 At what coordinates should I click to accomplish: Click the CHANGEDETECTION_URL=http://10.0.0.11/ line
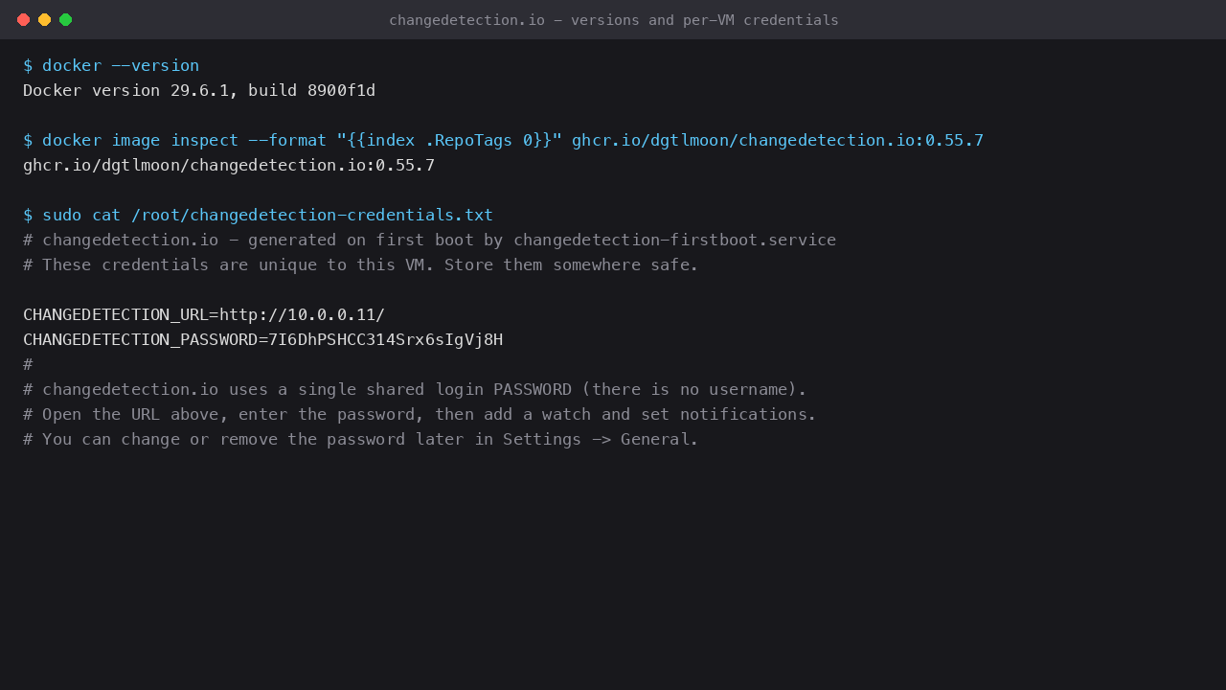pos(204,314)
